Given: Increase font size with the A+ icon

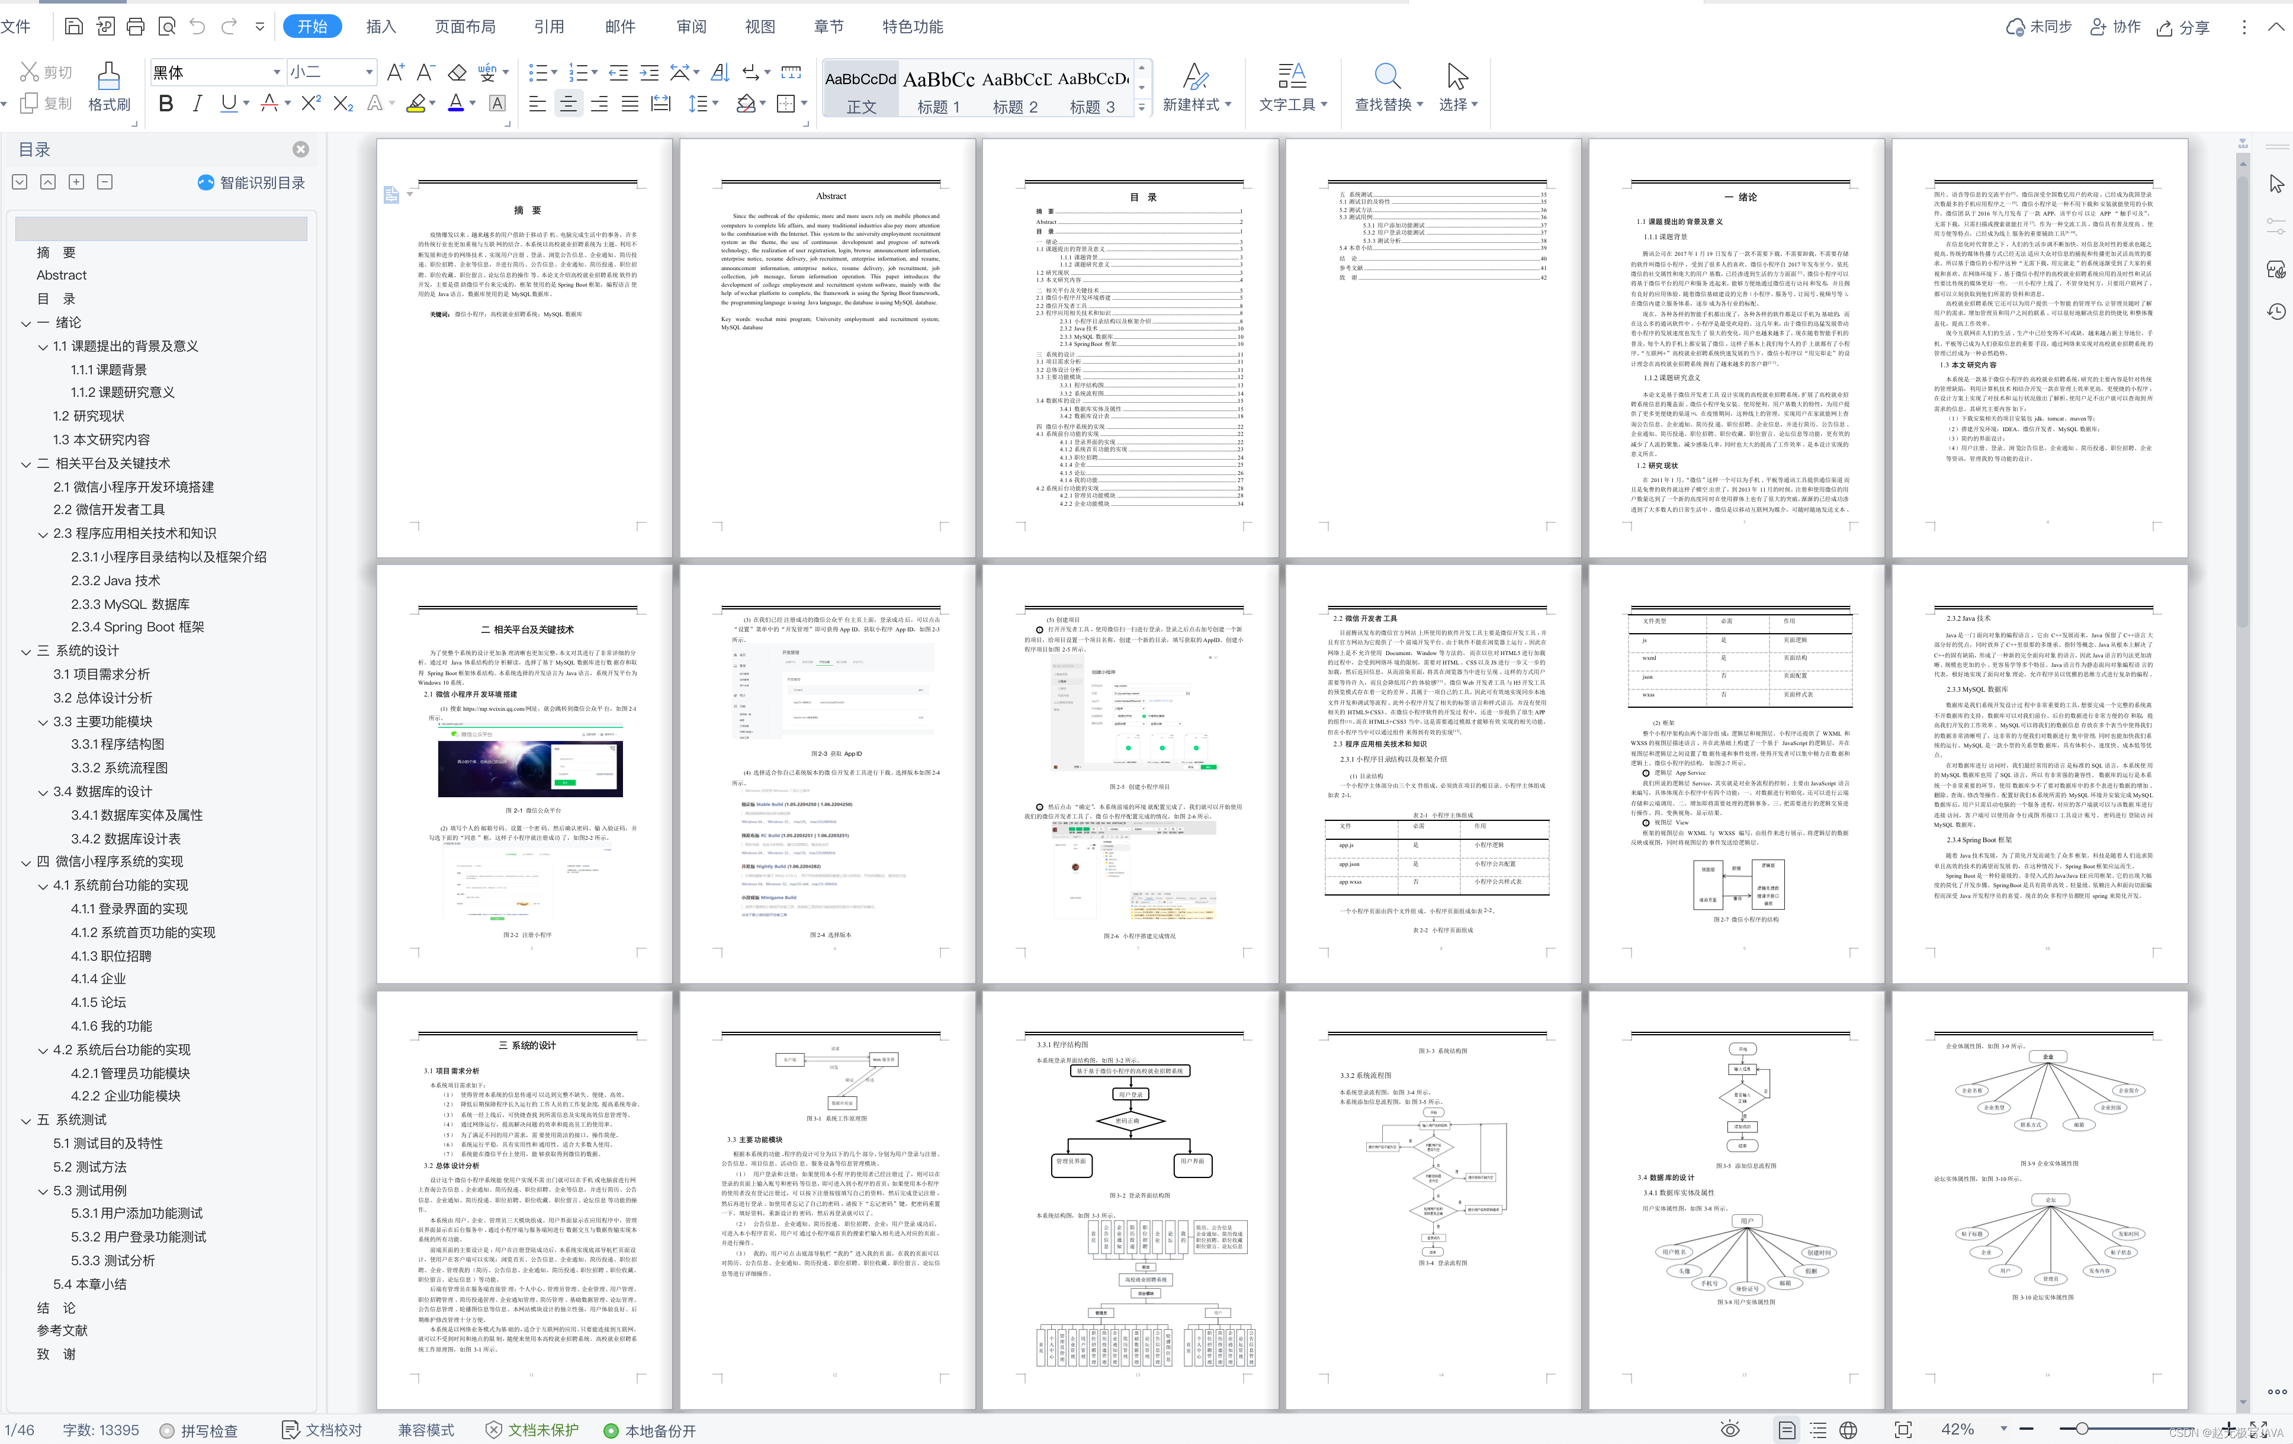Looking at the screenshot, I should pyautogui.click(x=395, y=72).
